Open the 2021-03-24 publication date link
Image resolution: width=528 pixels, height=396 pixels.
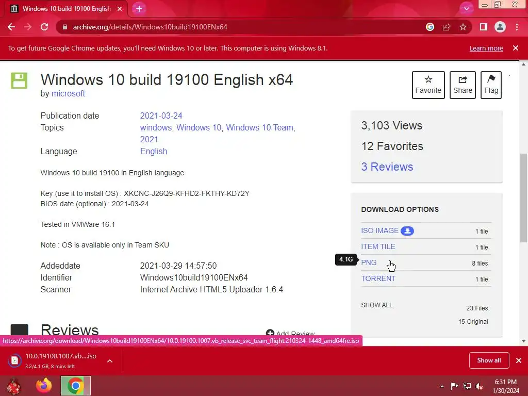pos(161,116)
